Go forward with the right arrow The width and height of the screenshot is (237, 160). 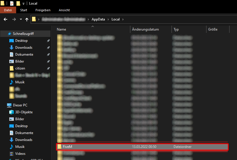[x=14, y=19]
